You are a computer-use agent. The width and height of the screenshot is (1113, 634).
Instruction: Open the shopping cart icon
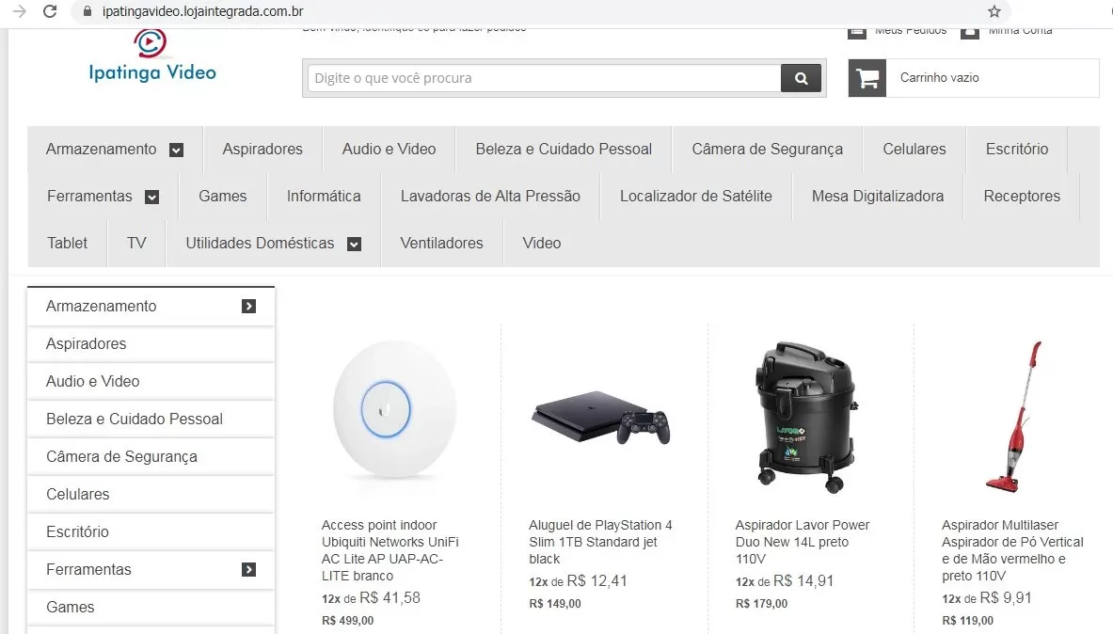coord(867,78)
